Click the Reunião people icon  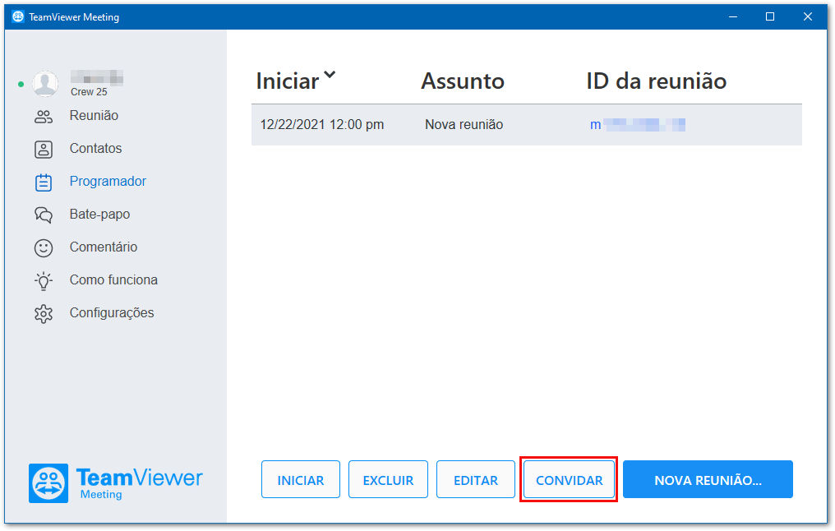pos(43,117)
